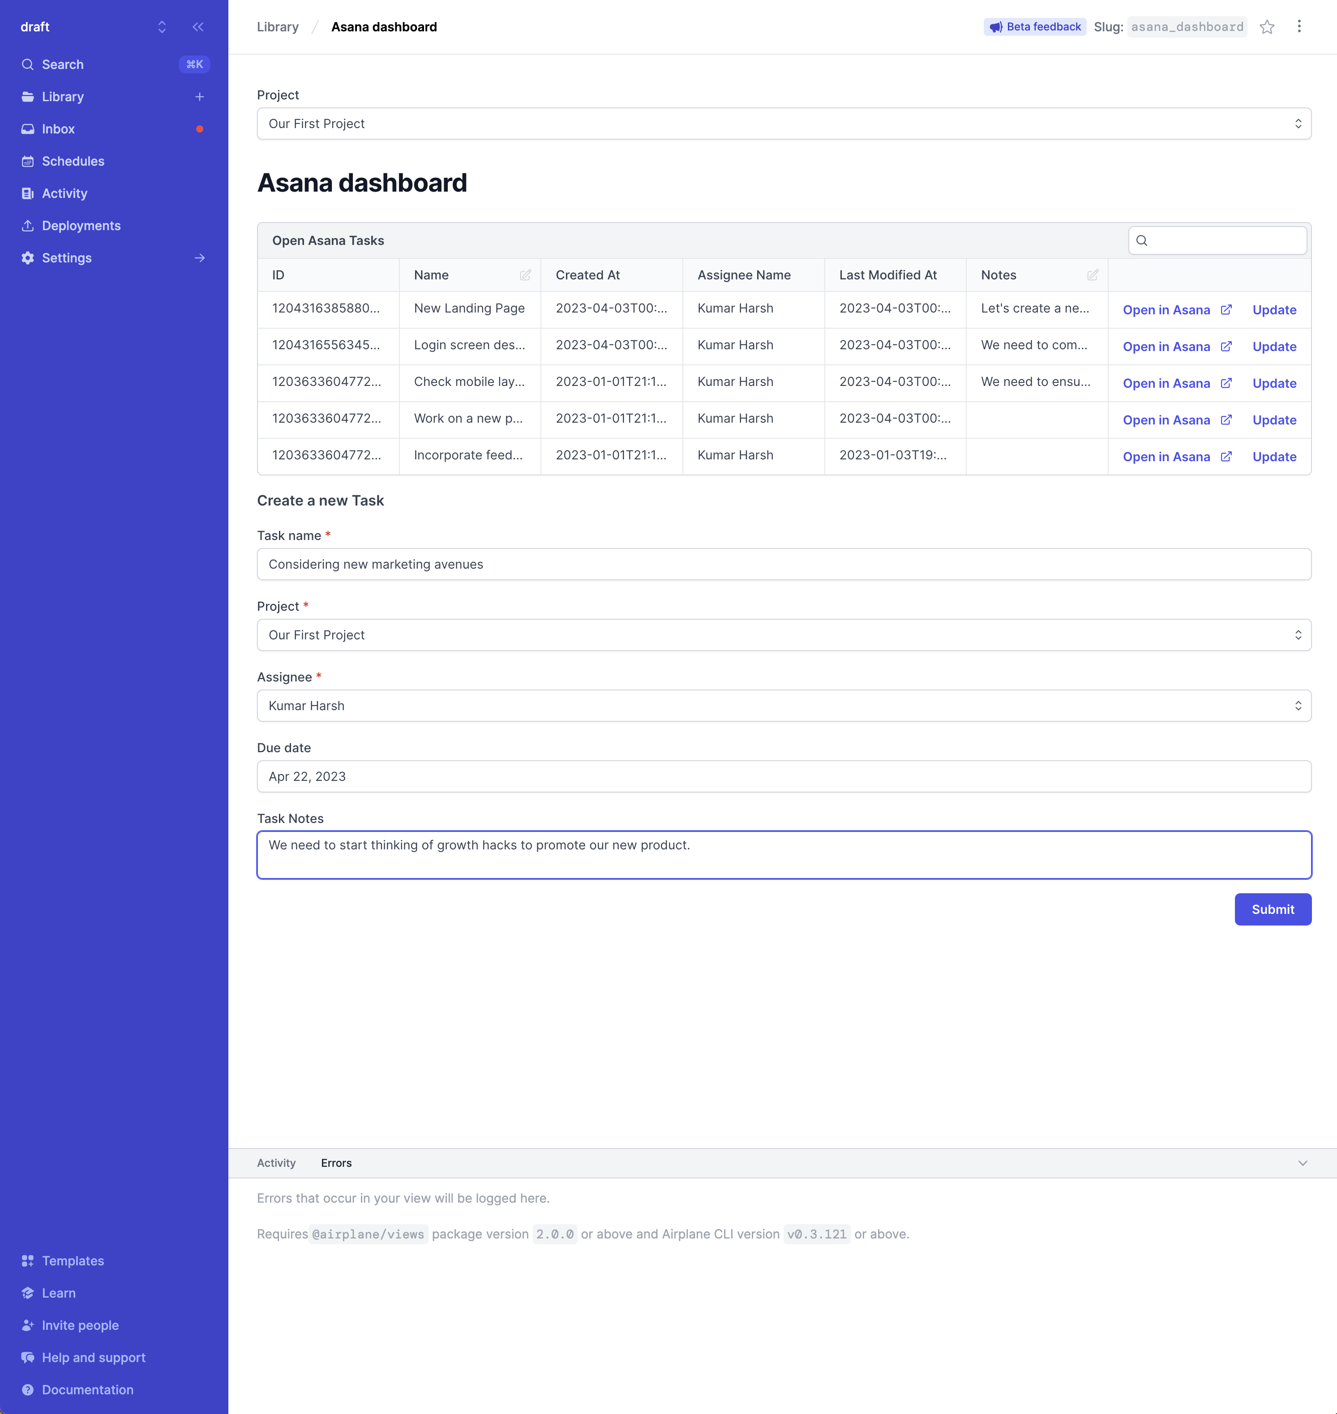Favorite the view with star icon

tap(1266, 27)
